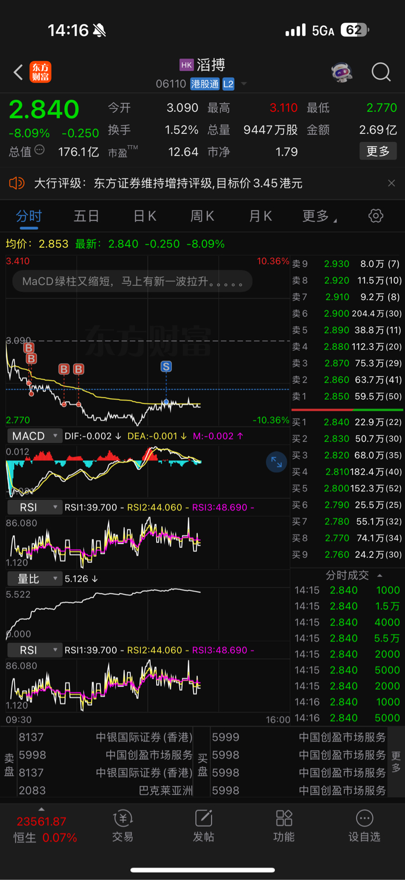Open the 大行评级 news headline
The height and width of the screenshot is (880, 405).
pos(168,183)
